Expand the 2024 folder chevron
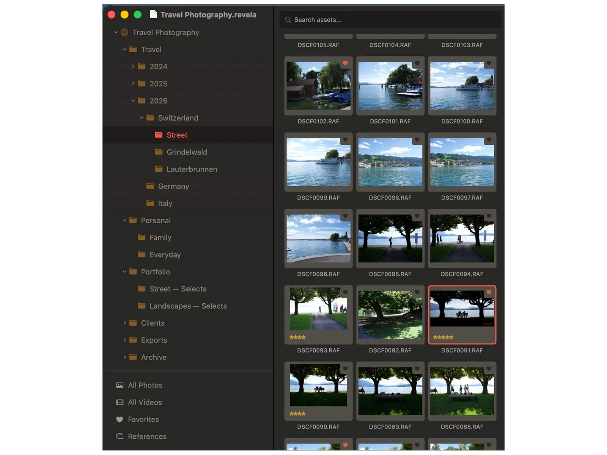607x455 pixels. 133,66
